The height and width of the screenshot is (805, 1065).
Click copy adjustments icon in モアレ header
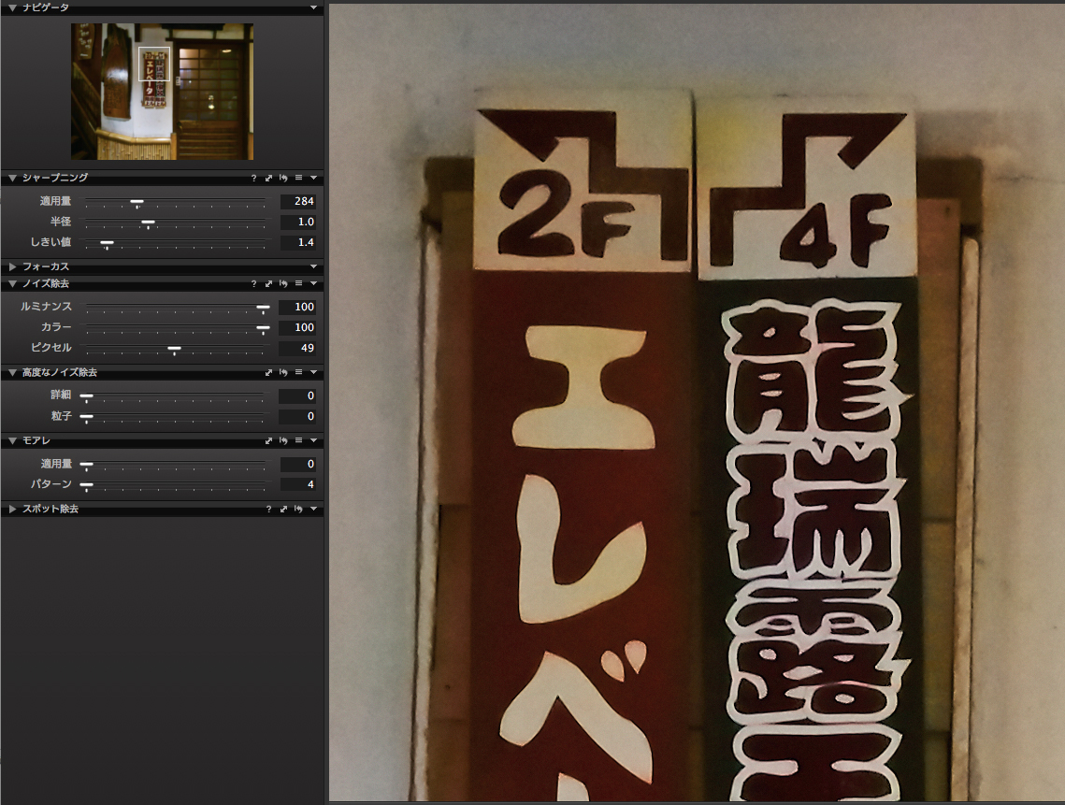[x=268, y=440]
